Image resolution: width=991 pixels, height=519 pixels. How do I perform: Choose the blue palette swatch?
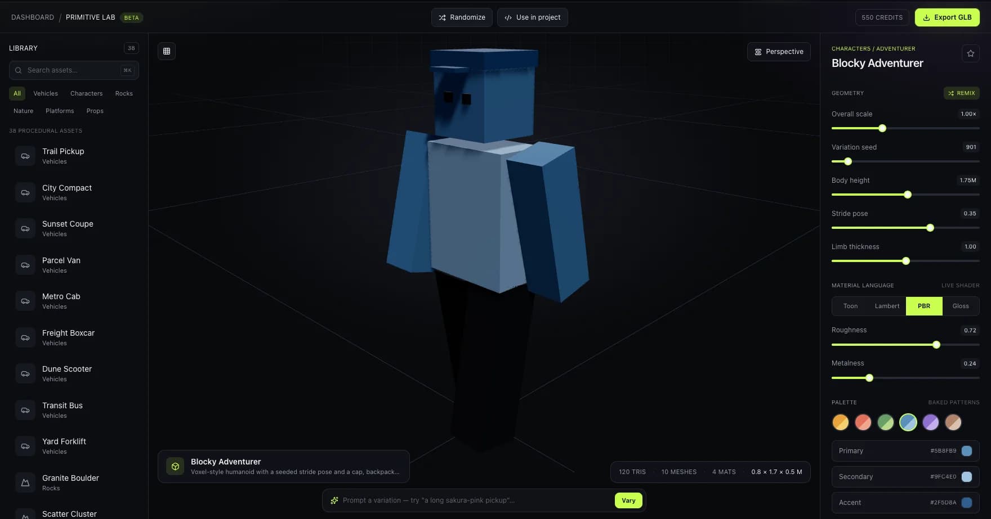pos(908,422)
